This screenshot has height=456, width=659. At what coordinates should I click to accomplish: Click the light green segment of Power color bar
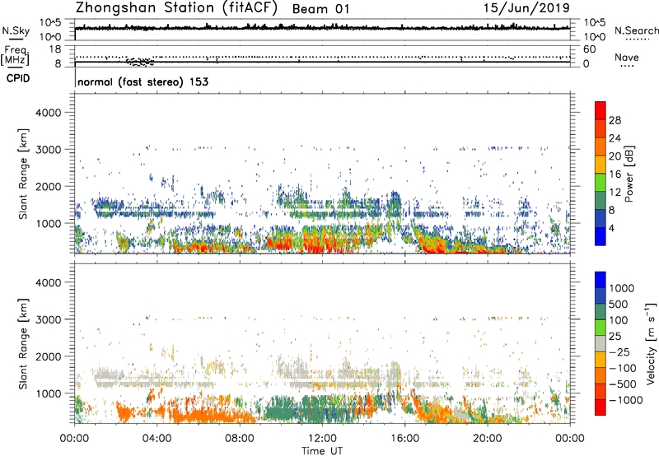pos(601,182)
